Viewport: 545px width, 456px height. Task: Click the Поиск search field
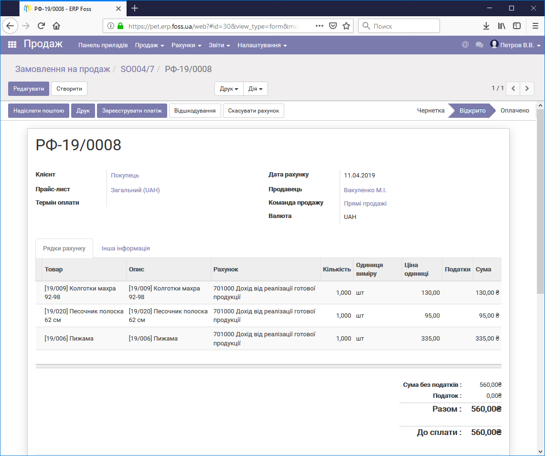(399, 26)
